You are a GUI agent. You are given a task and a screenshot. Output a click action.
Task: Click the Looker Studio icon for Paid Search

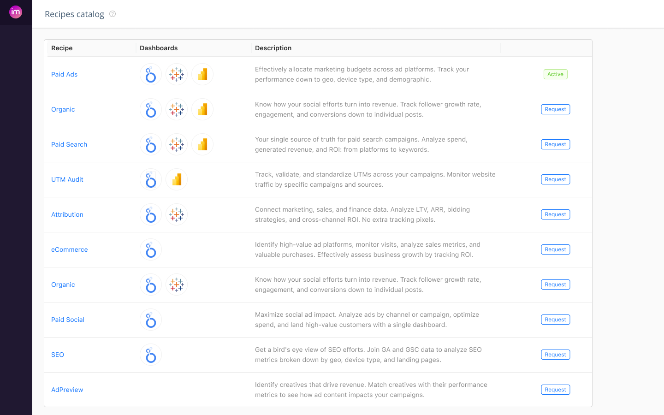[x=202, y=144]
